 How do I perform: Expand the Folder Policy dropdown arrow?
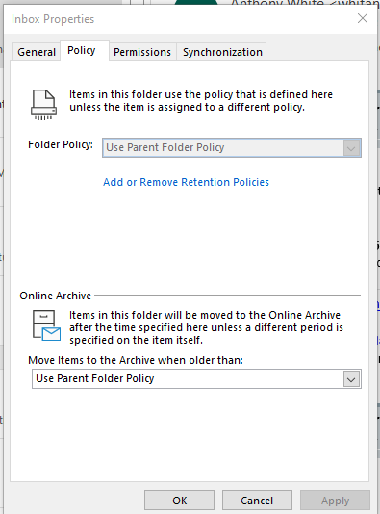(351, 148)
